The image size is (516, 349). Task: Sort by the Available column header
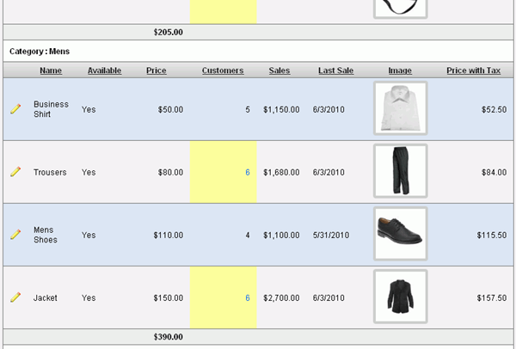point(104,70)
